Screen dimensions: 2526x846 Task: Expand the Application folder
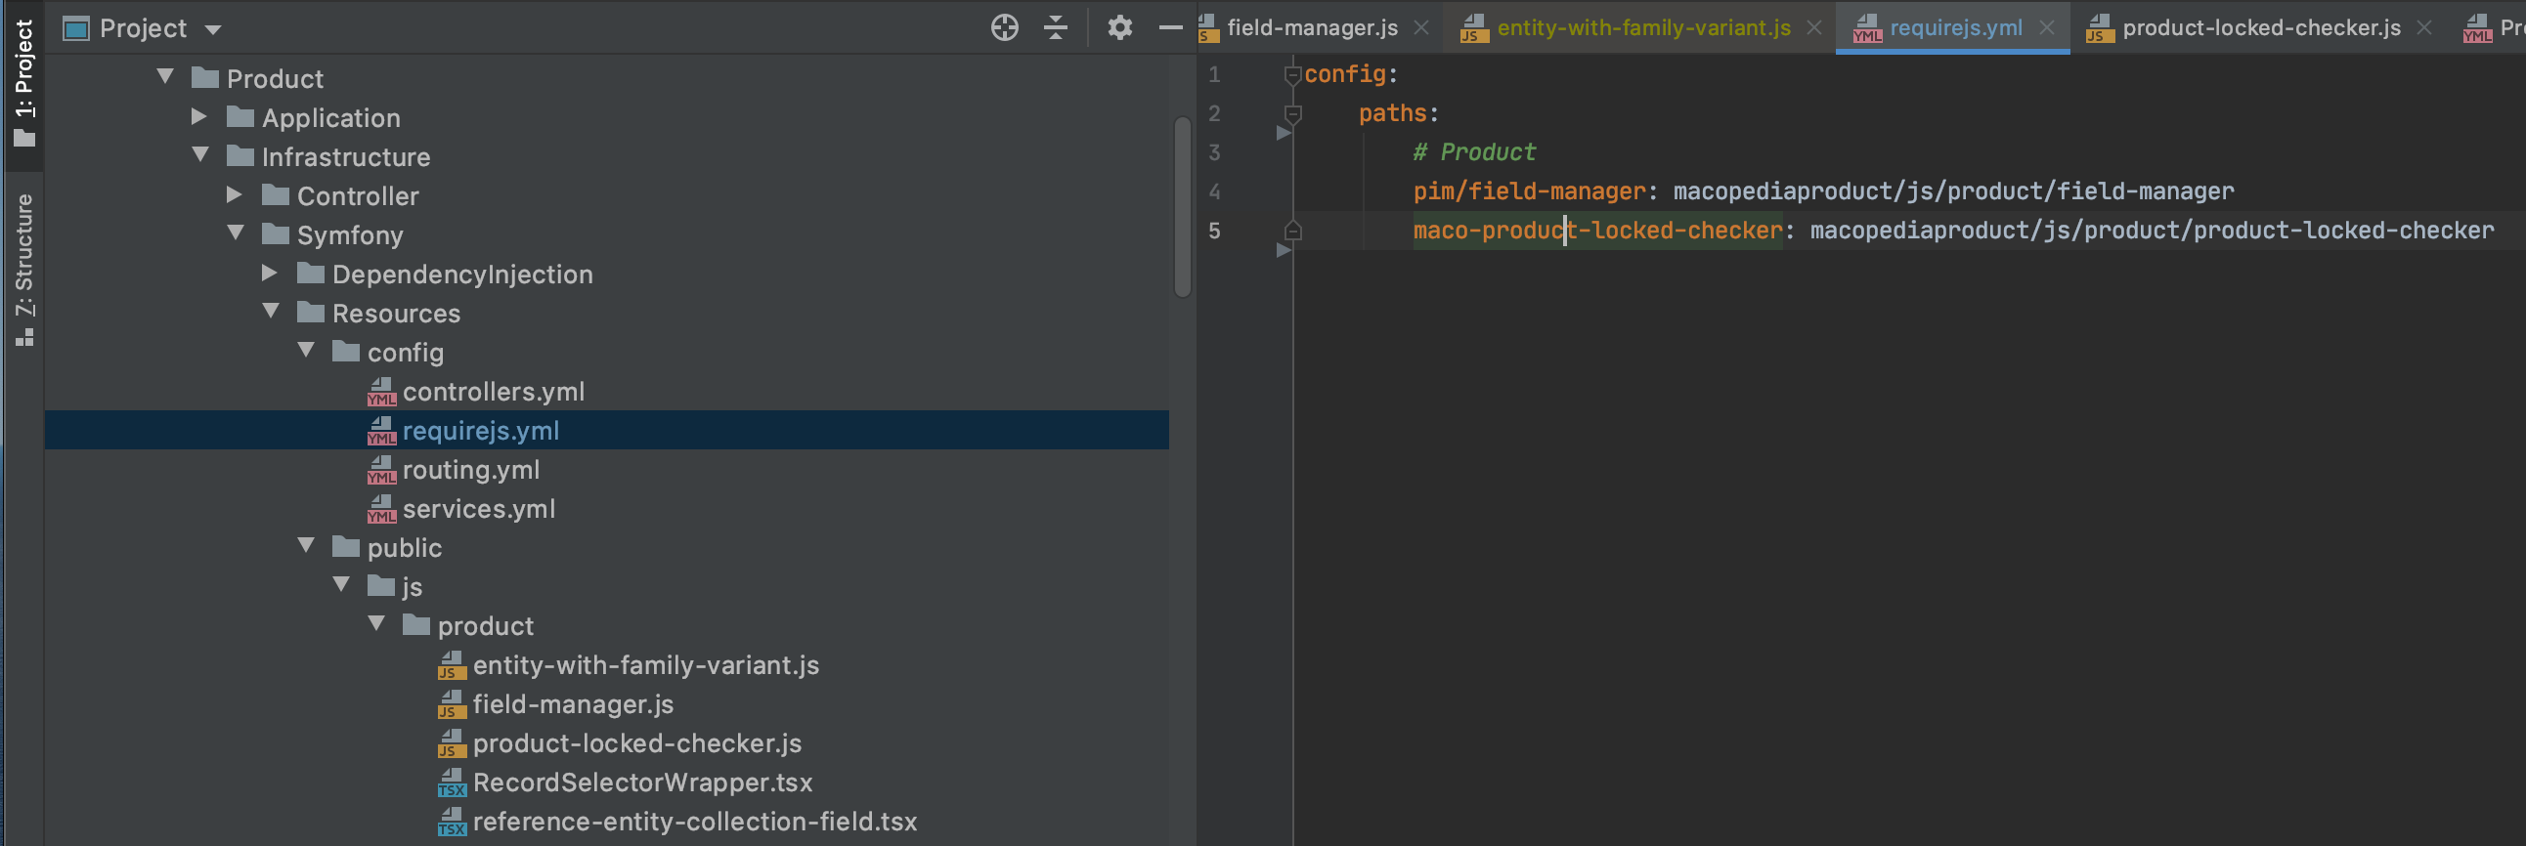pyautogui.click(x=199, y=116)
